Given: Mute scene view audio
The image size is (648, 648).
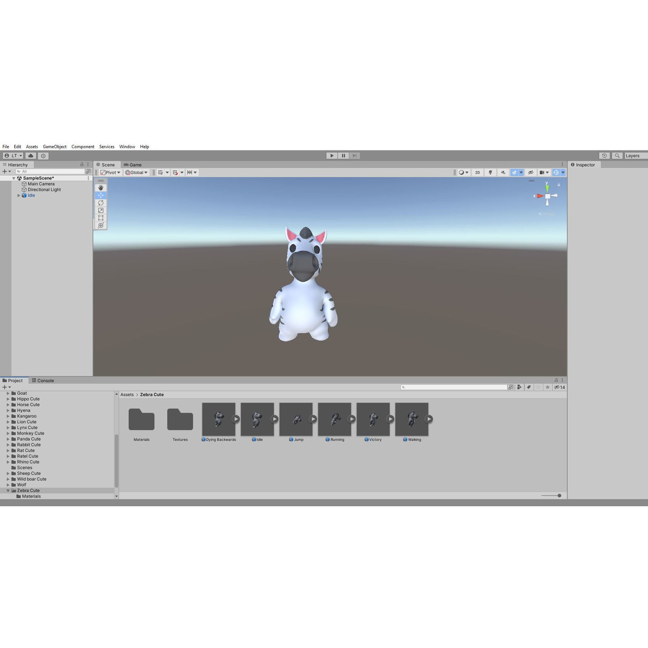Looking at the screenshot, I should (503, 172).
